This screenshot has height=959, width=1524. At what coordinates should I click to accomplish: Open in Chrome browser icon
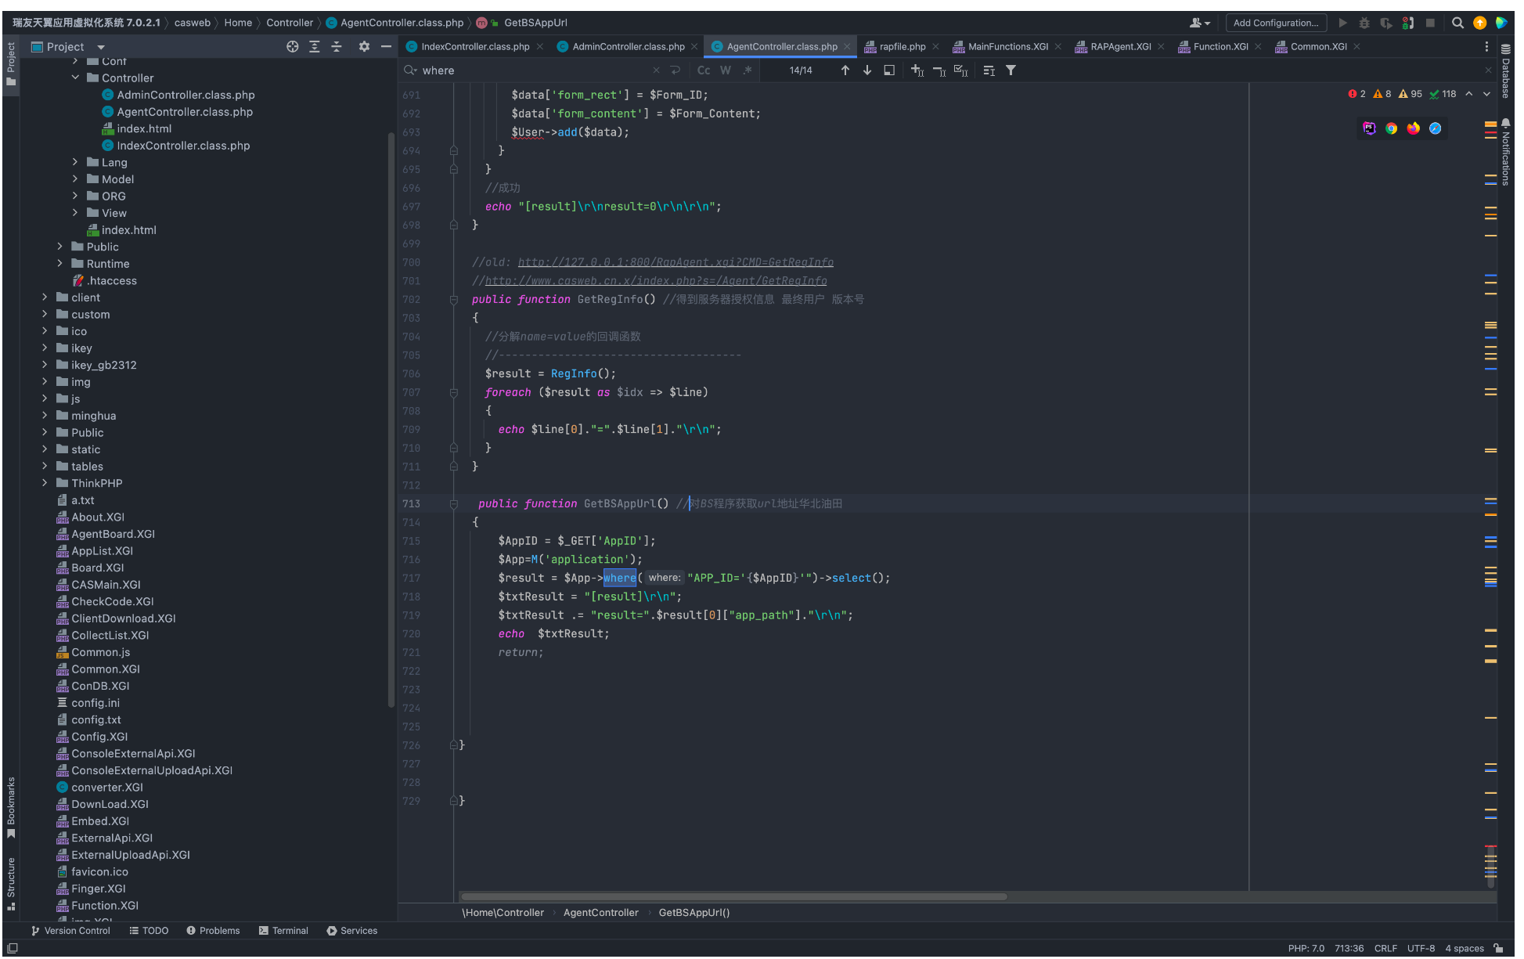pos(1391,128)
